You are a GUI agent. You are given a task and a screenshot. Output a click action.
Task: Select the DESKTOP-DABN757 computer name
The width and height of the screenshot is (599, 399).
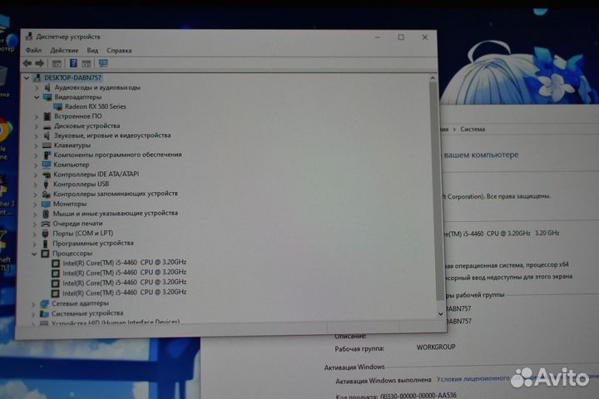[72, 78]
